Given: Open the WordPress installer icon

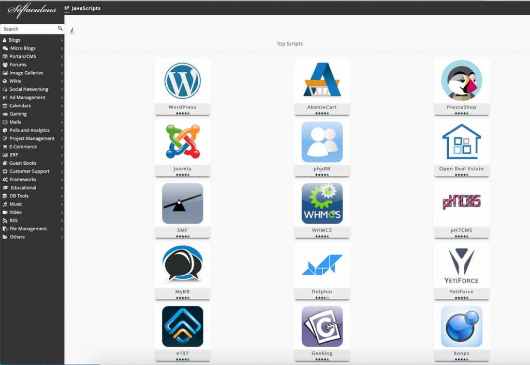Looking at the screenshot, I should tap(182, 80).
